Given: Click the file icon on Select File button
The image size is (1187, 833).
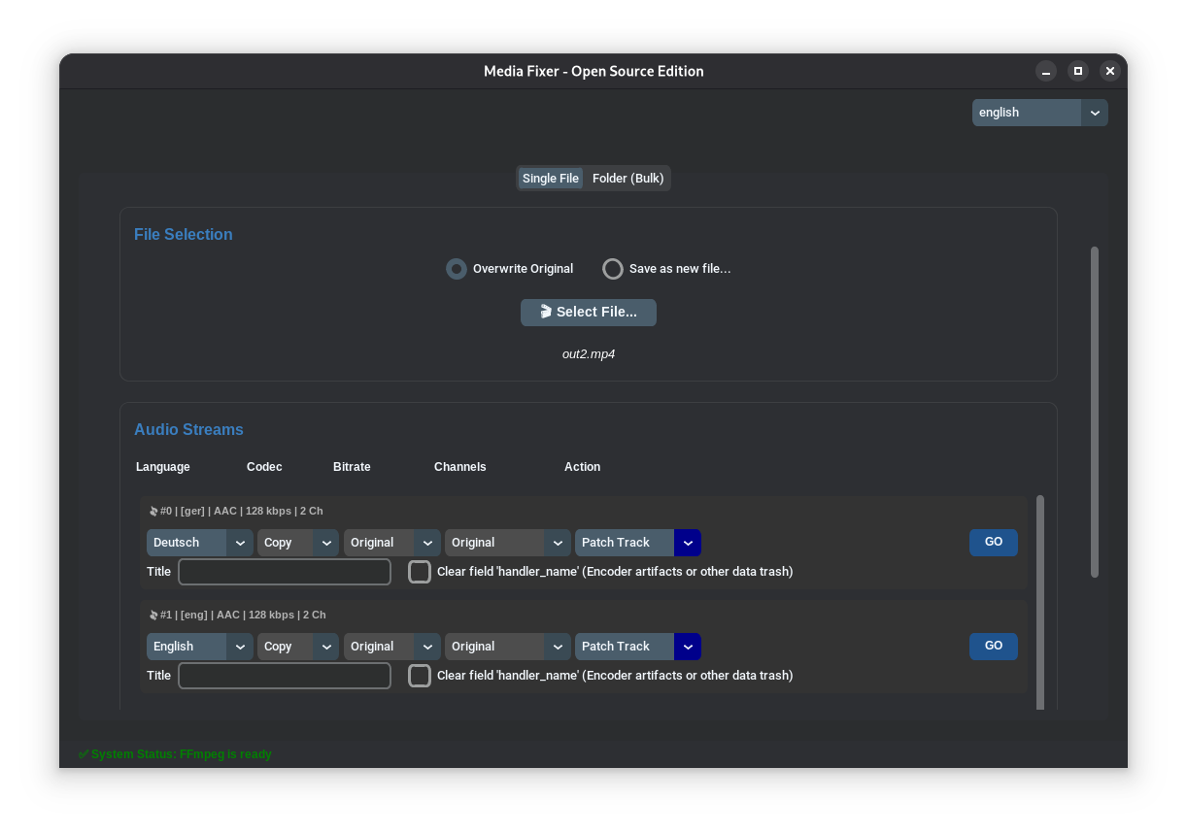Looking at the screenshot, I should (546, 312).
